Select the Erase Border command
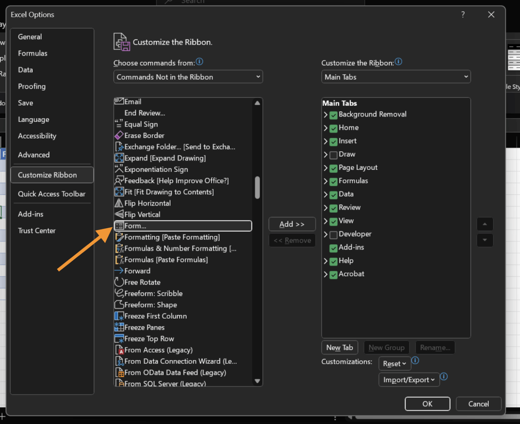 click(143, 135)
